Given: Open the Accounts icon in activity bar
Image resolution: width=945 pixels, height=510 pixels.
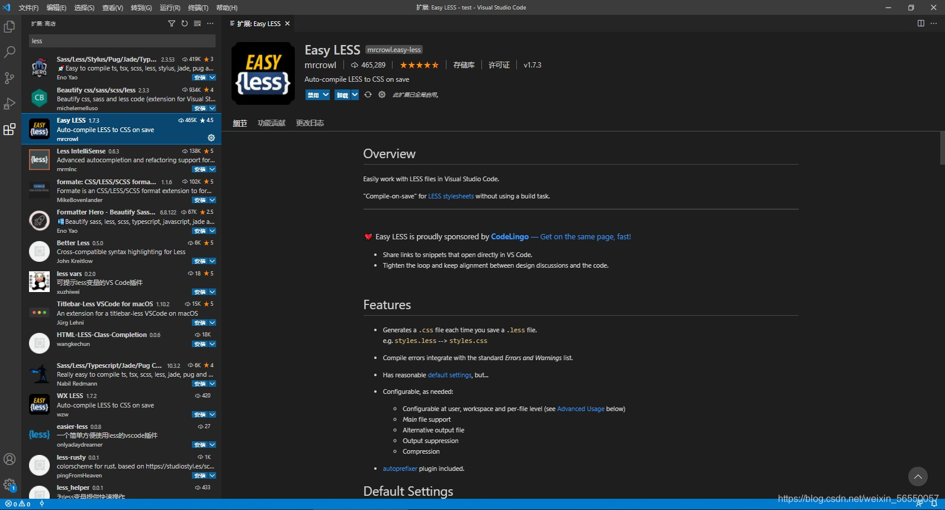Looking at the screenshot, I should 9,459.
